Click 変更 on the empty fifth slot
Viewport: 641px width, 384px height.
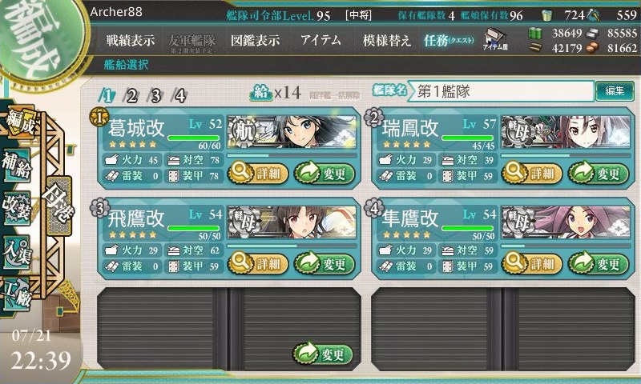click(x=323, y=354)
